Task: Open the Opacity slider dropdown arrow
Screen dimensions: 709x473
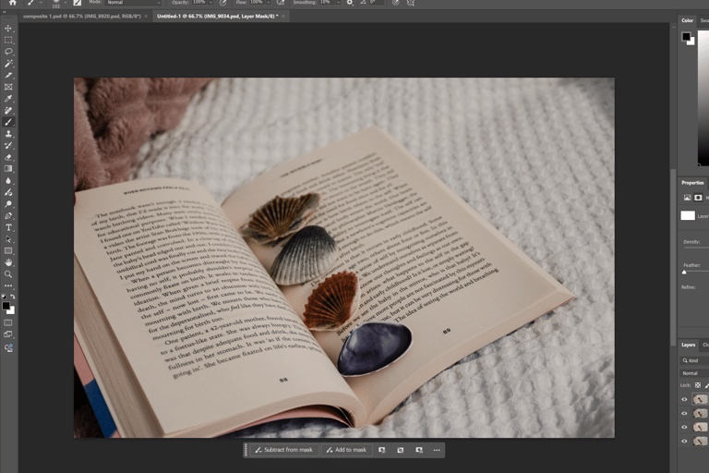Action: click(x=210, y=3)
